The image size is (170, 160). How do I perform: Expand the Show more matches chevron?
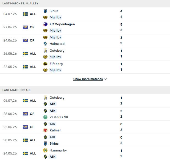pos(105,79)
